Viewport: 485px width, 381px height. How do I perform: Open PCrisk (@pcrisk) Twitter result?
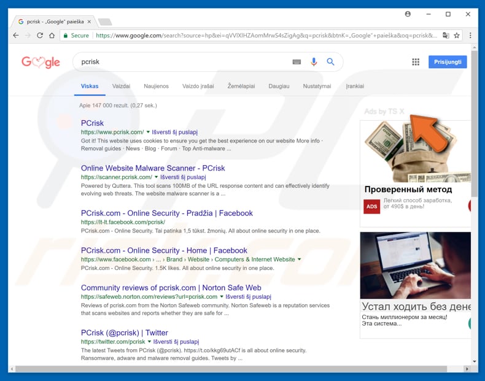click(x=125, y=333)
